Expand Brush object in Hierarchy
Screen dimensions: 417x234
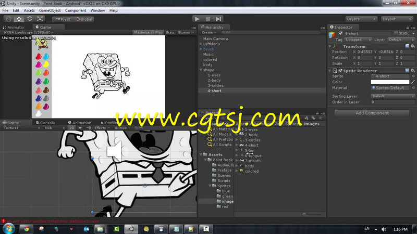[x=201, y=49]
